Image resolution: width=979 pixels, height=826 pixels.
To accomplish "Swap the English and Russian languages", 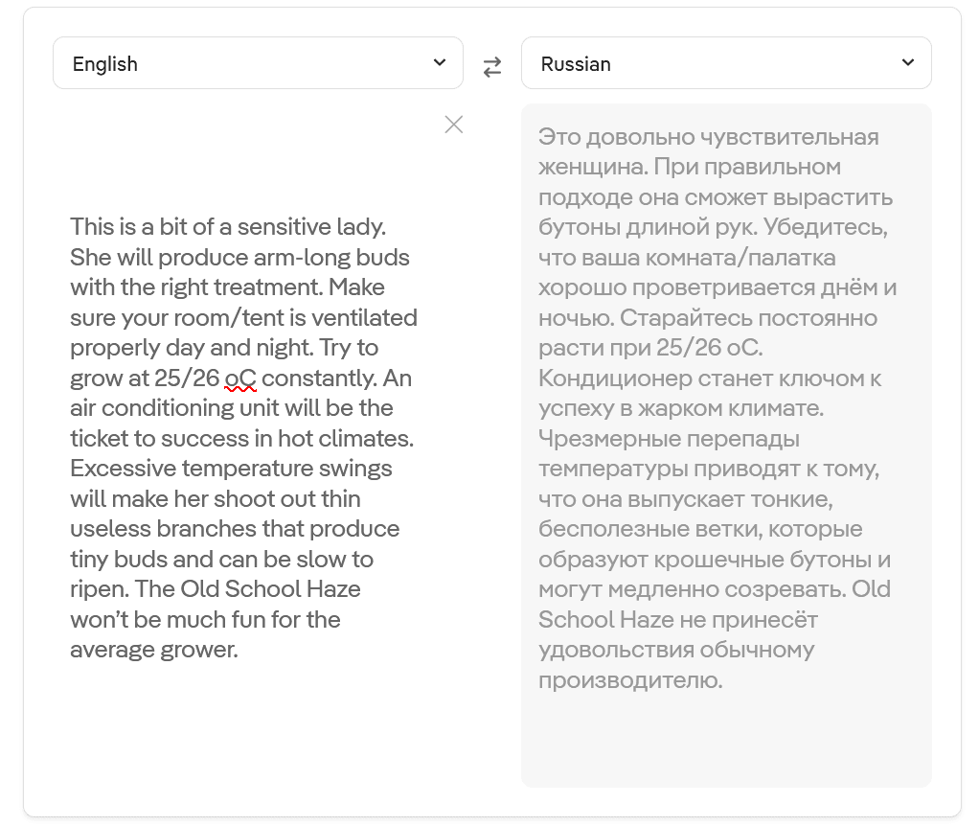I will [492, 66].
